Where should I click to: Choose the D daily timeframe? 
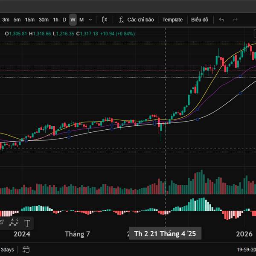[x=64, y=20]
